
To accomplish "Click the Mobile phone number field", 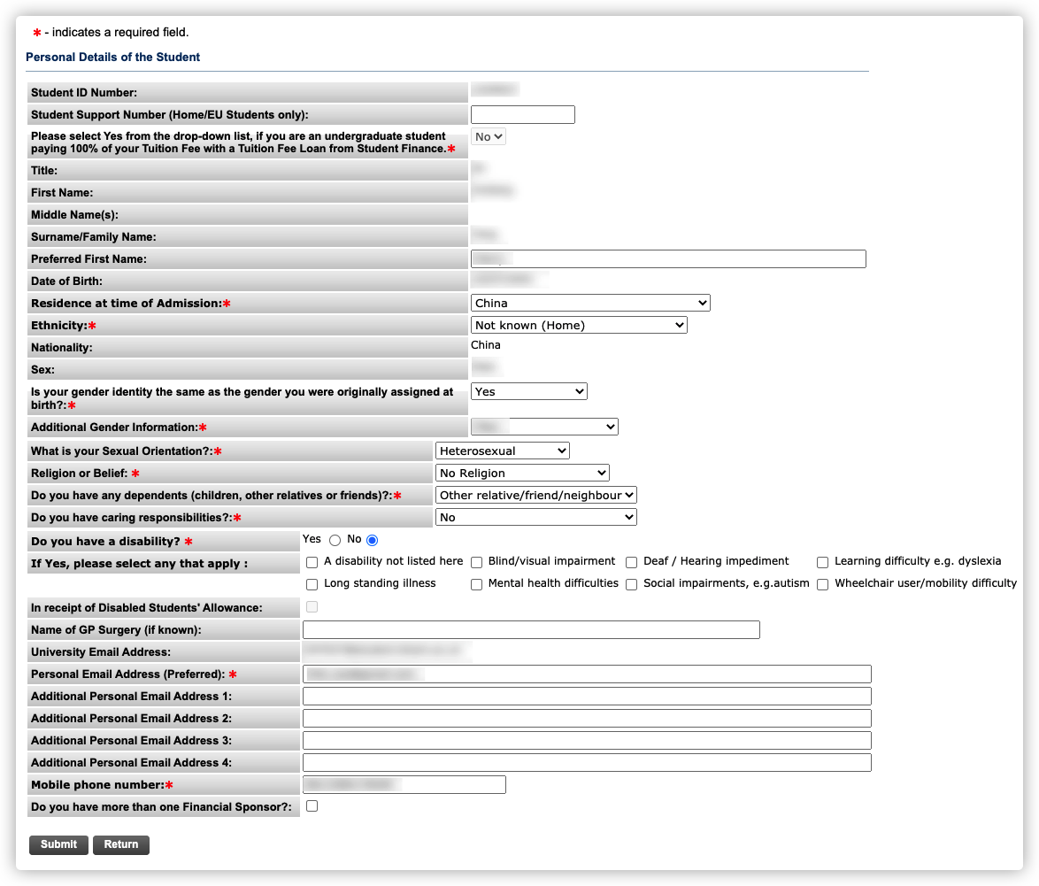I will (x=404, y=784).
